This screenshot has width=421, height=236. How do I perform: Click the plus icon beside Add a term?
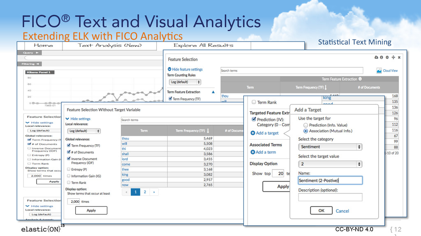point(253,152)
